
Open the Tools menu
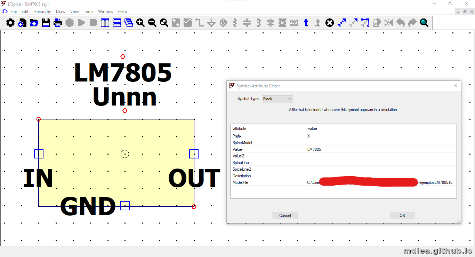coord(88,11)
